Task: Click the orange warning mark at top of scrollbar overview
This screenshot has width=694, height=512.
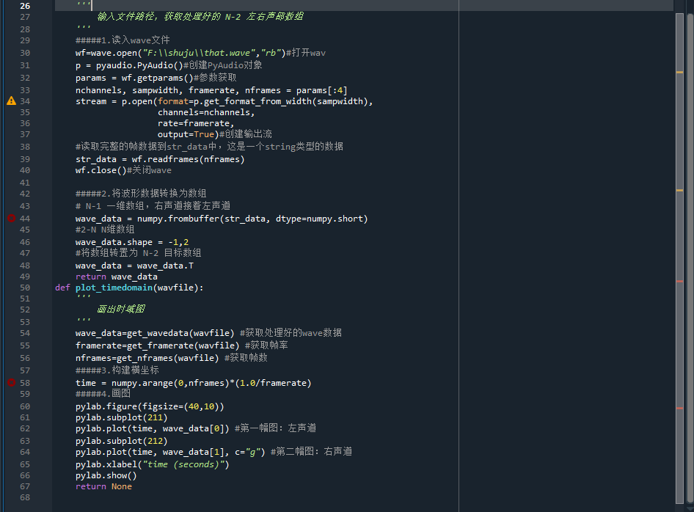Action: [680, 72]
